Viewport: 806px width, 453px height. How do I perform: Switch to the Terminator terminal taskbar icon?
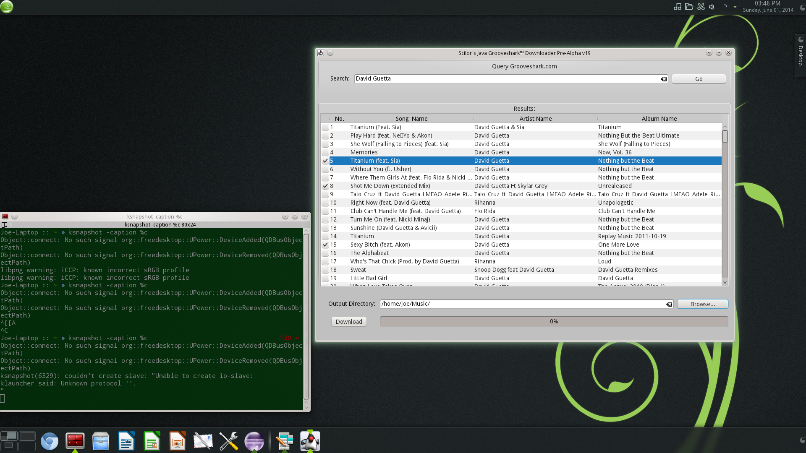75,441
